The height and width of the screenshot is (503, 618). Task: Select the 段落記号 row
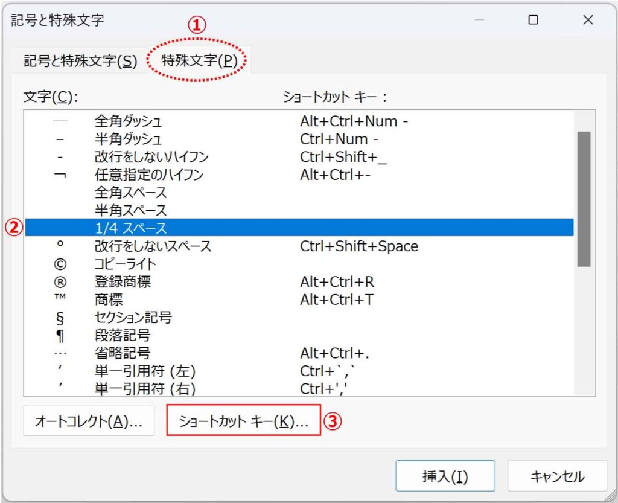tap(299, 335)
